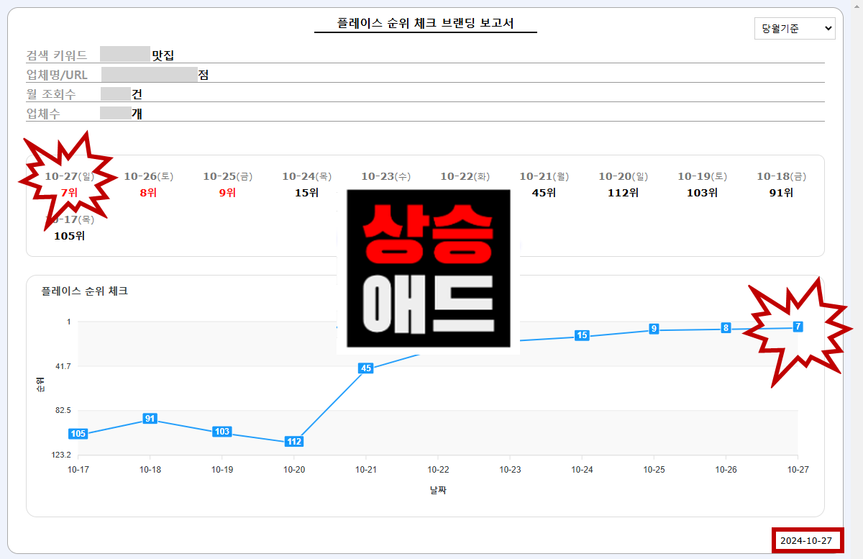Click the 91위 rank value

782,193
